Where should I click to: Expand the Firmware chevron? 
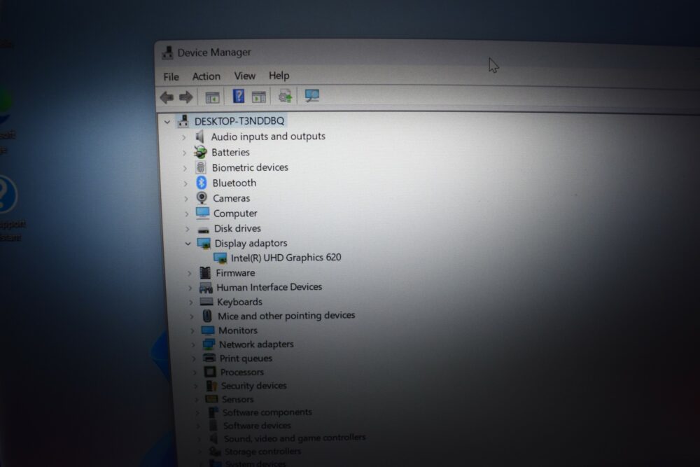pos(189,273)
